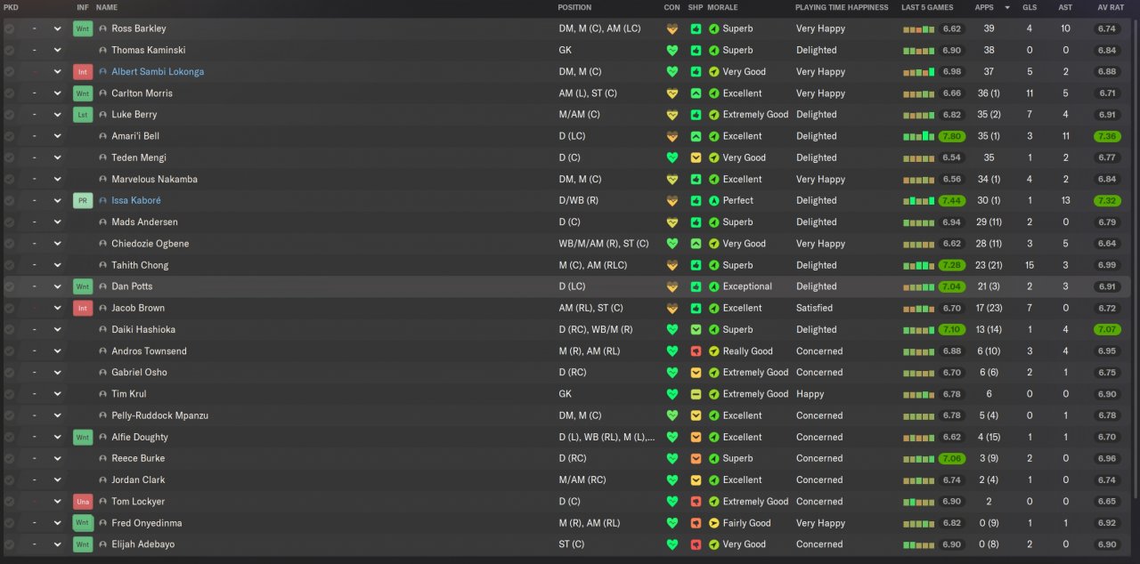Click the PR badge beside Issa Kaboré
The image size is (1140, 564).
(x=83, y=201)
